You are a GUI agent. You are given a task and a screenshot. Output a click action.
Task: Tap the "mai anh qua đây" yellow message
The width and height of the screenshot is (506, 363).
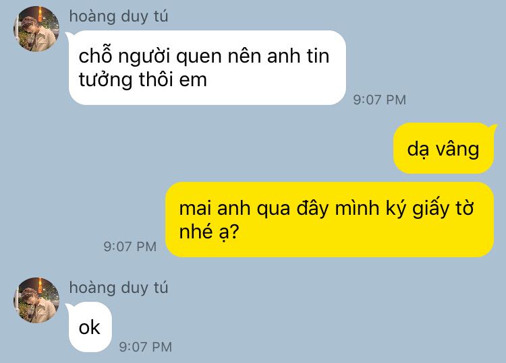coord(329,220)
